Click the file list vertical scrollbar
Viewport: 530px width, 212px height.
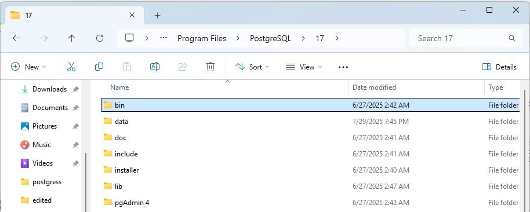[525, 152]
